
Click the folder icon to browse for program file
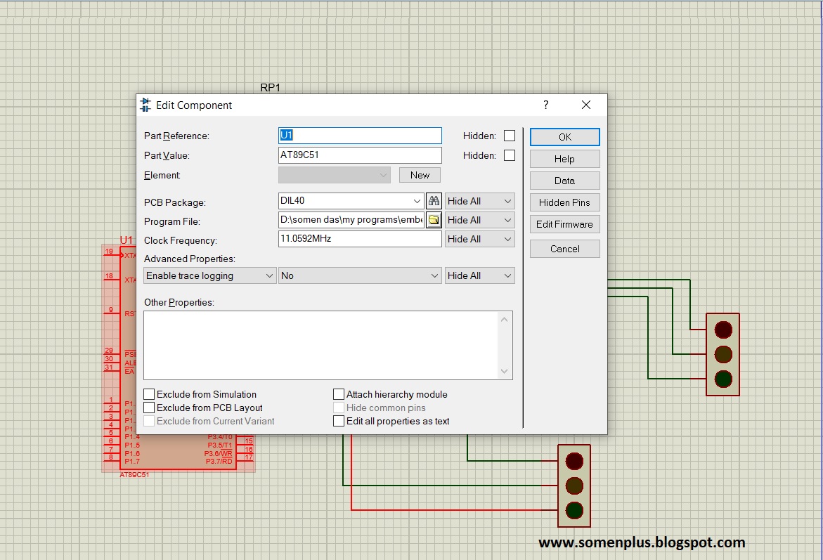(x=434, y=219)
